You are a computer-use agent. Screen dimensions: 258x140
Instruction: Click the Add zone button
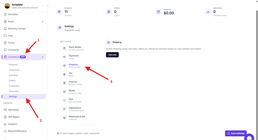pos(112,55)
